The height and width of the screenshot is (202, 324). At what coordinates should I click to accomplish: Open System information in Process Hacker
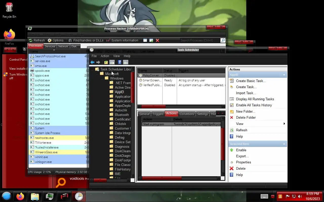[x=122, y=40]
